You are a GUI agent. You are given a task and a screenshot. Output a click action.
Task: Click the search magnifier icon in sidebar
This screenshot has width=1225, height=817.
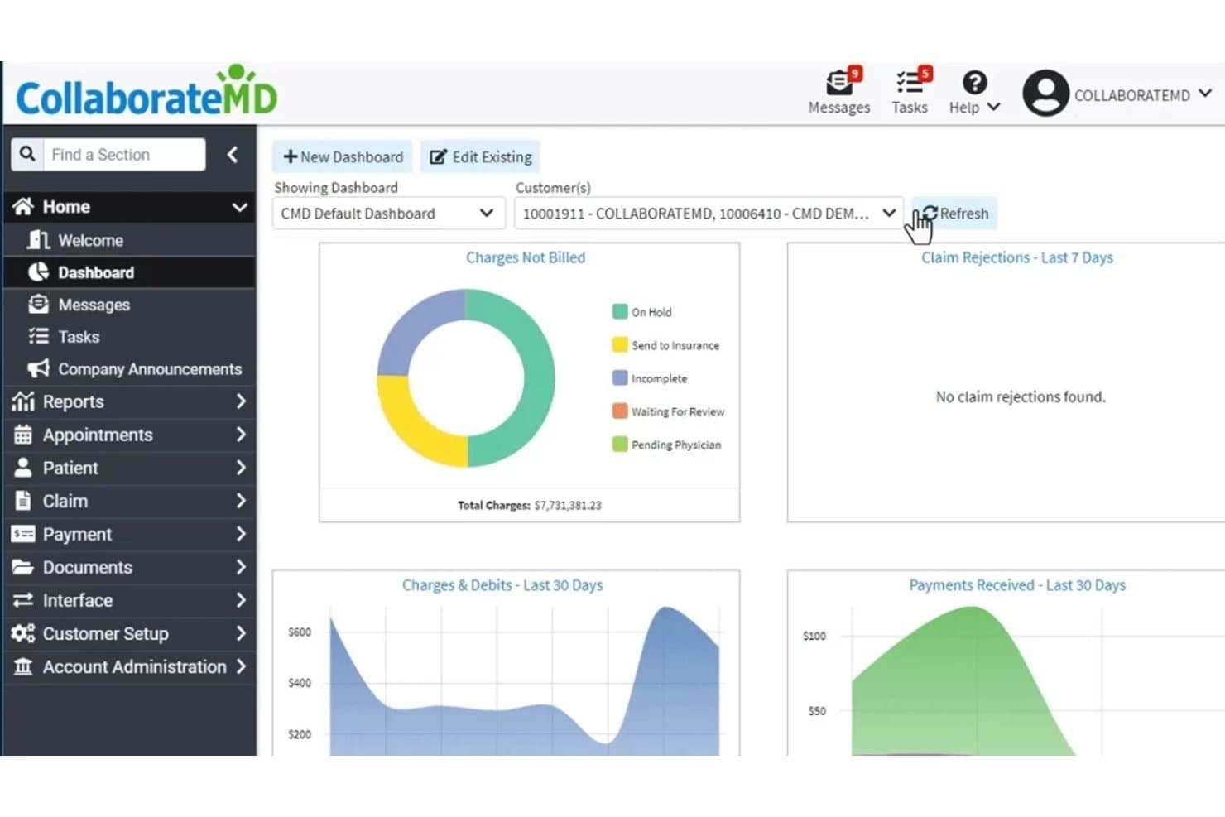tap(27, 154)
